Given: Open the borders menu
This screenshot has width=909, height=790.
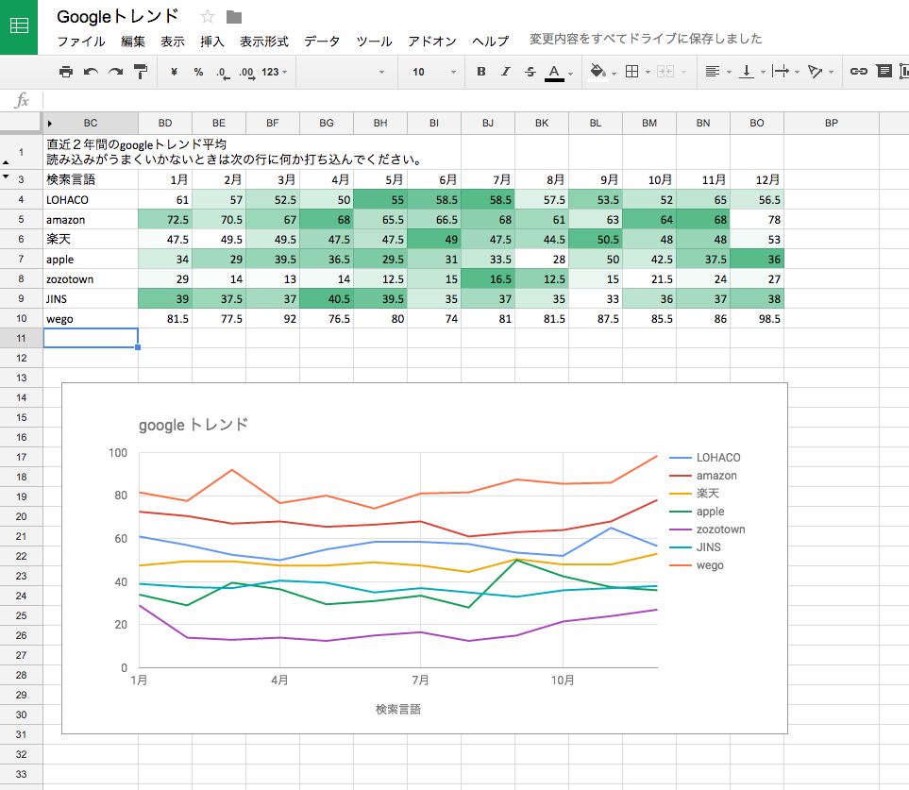Looking at the screenshot, I should pos(631,72).
